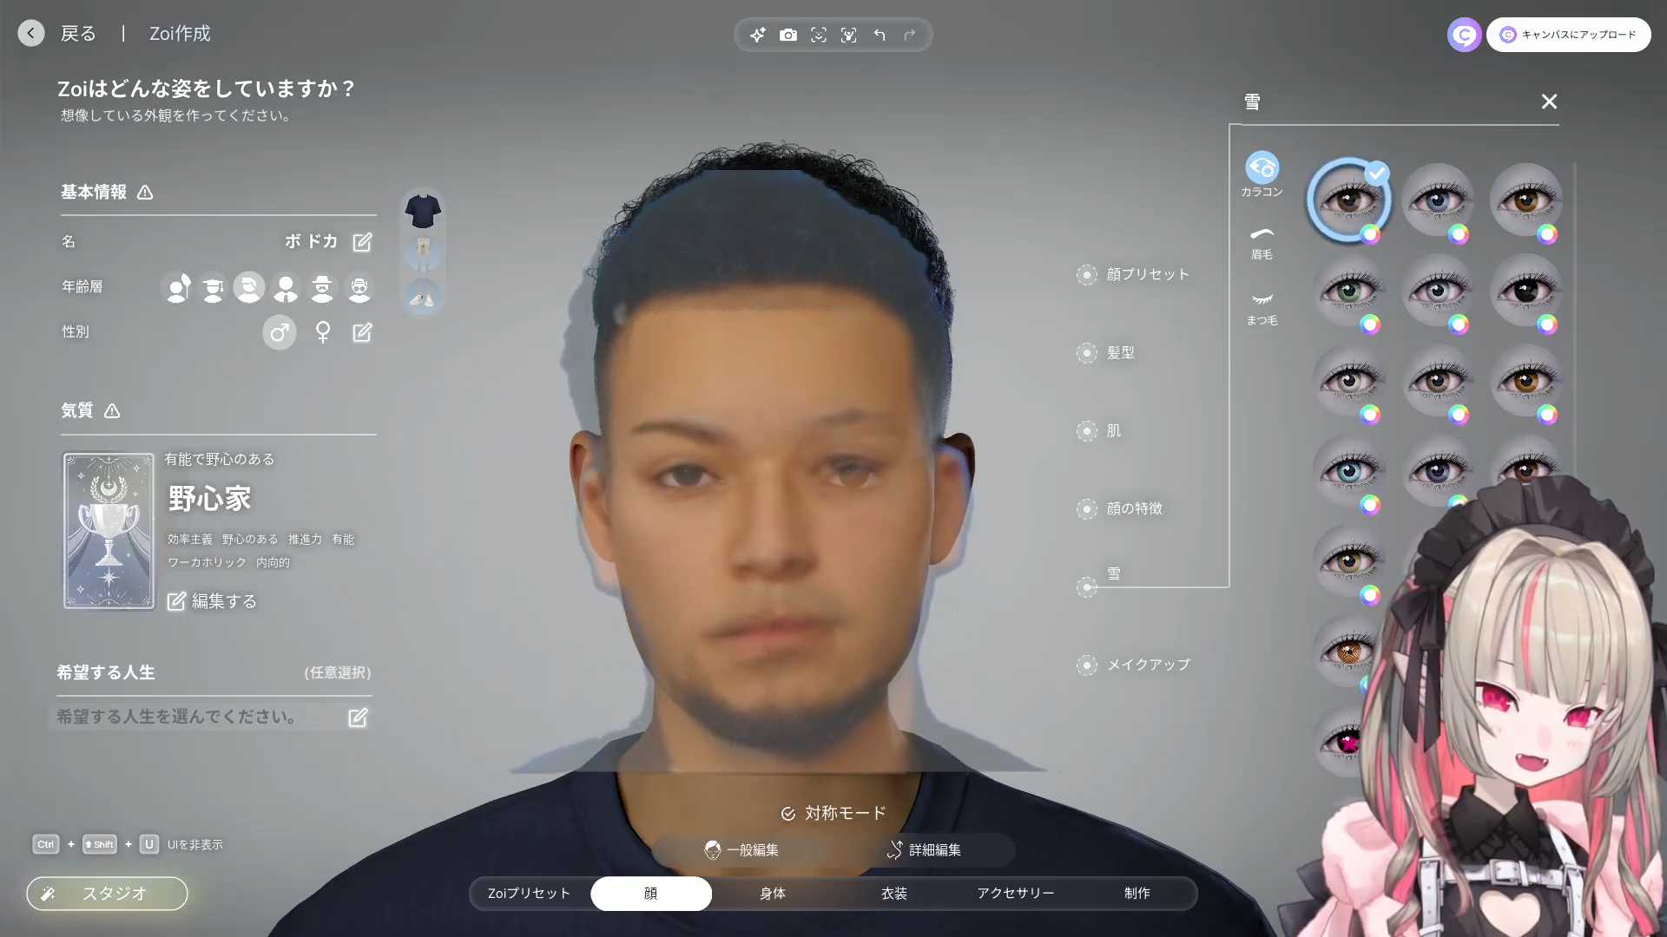Expand the 顔の特徴 category label

pyautogui.click(x=1135, y=509)
